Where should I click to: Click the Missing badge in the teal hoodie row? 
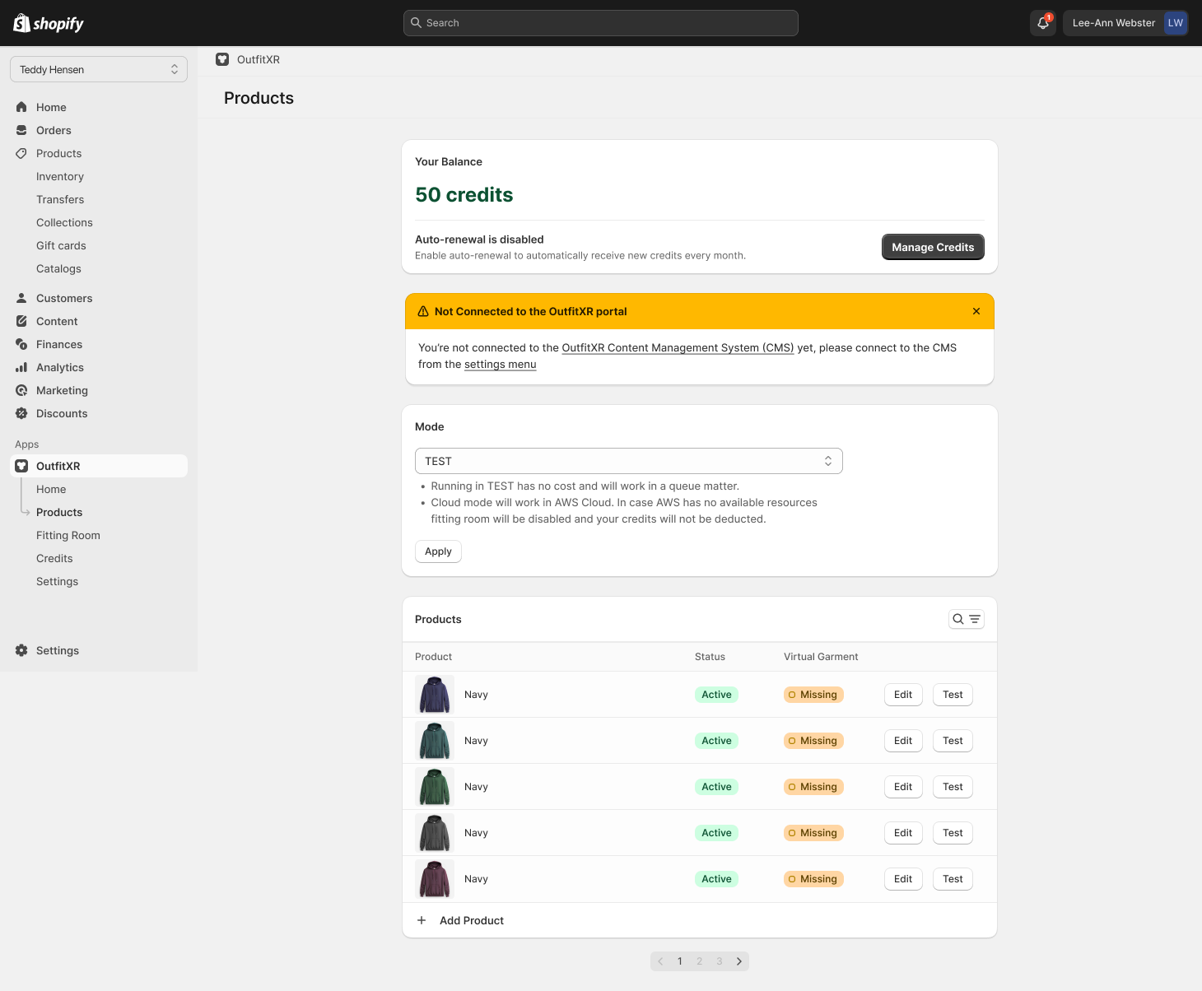pos(813,741)
